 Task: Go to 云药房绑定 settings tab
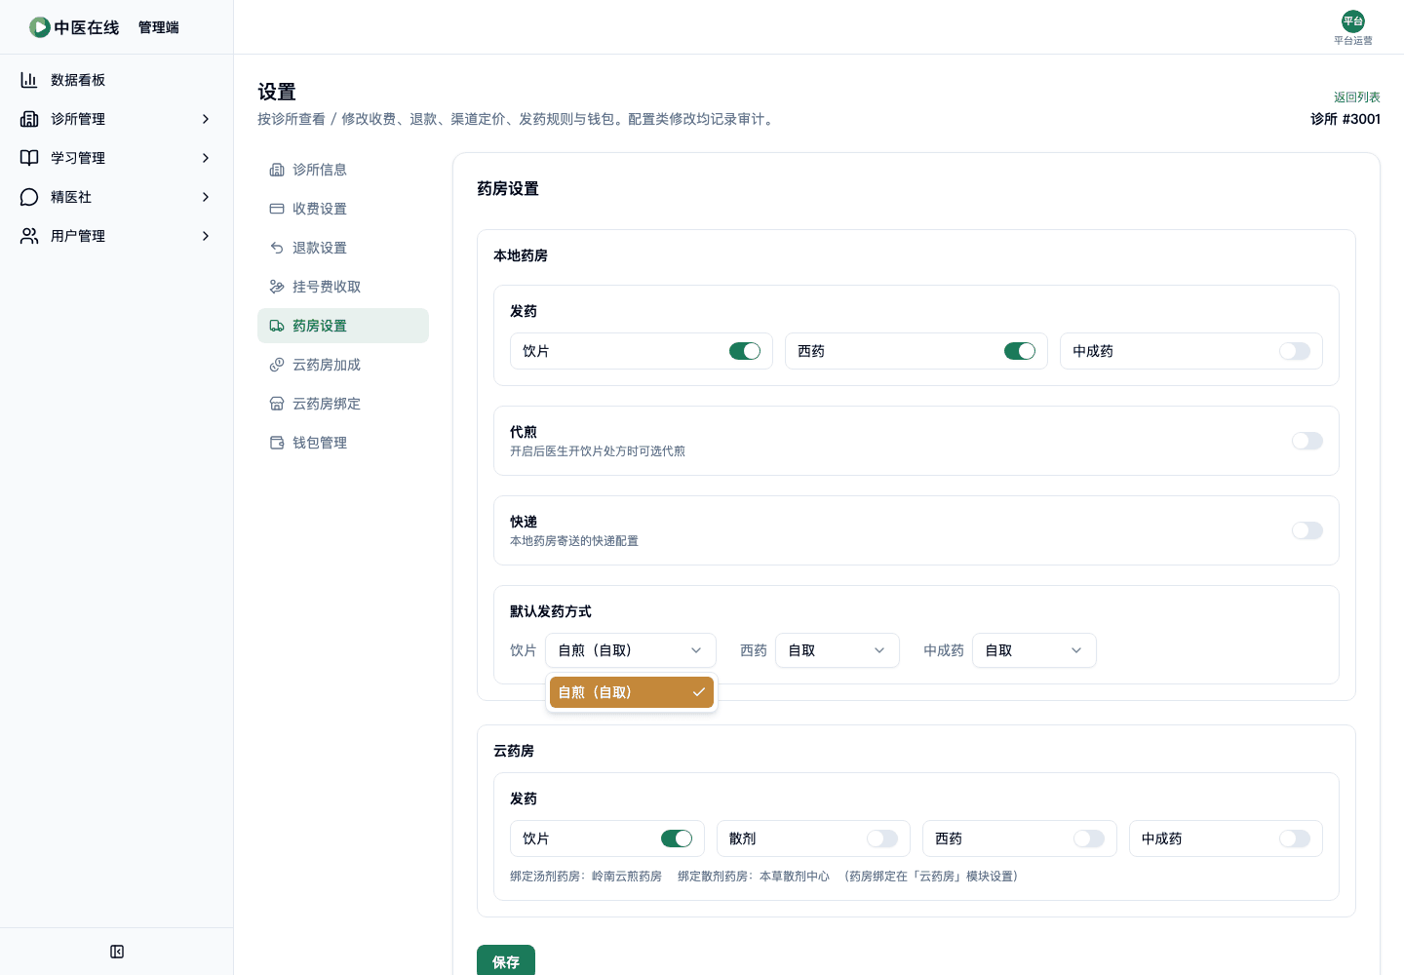[343, 404]
